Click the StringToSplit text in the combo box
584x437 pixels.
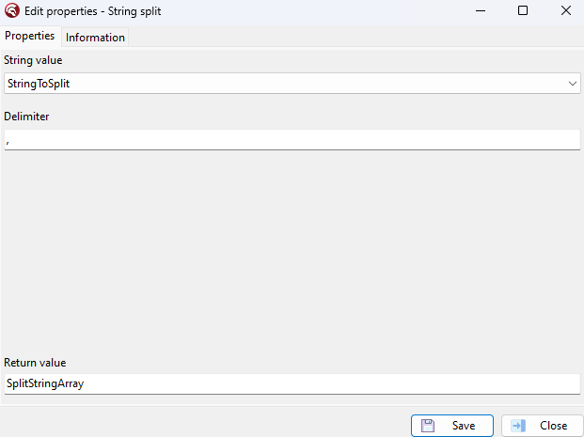[x=39, y=84]
